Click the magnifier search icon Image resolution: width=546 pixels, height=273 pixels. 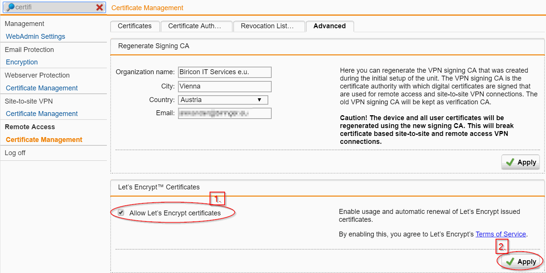pos(11,7)
